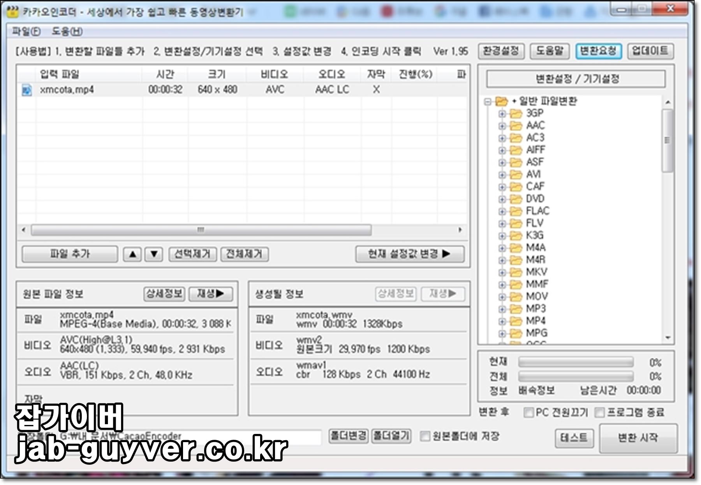This screenshot has width=701, height=485.
Task: Toggle the PC 전원끄기 checkbox
Action: tap(528, 412)
